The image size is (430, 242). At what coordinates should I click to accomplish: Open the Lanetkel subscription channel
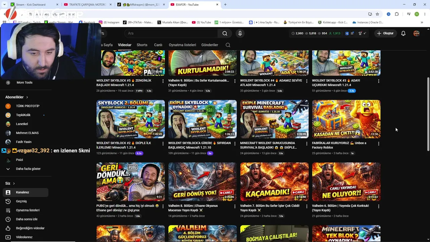(22, 124)
